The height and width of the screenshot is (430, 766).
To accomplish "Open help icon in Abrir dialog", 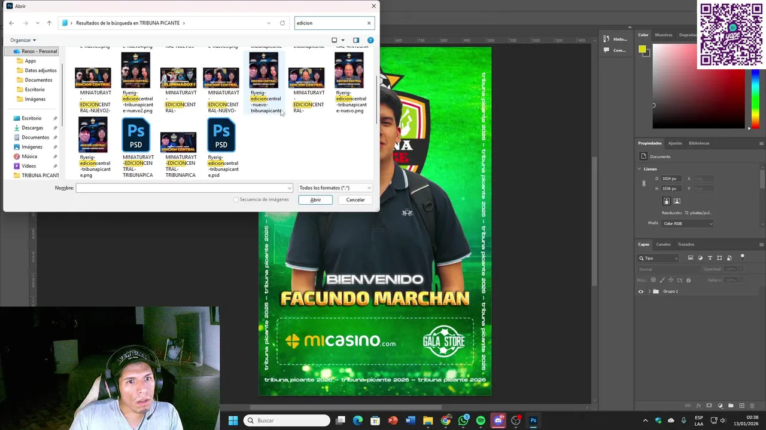I will click(x=370, y=40).
